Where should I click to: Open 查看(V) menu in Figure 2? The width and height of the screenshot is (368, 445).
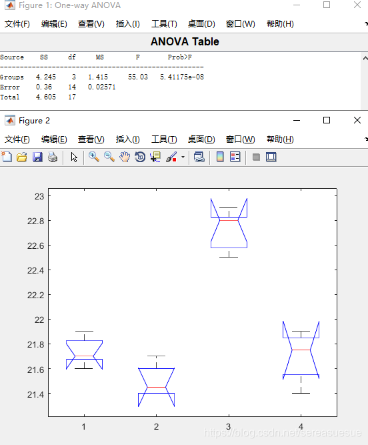tap(91, 139)
